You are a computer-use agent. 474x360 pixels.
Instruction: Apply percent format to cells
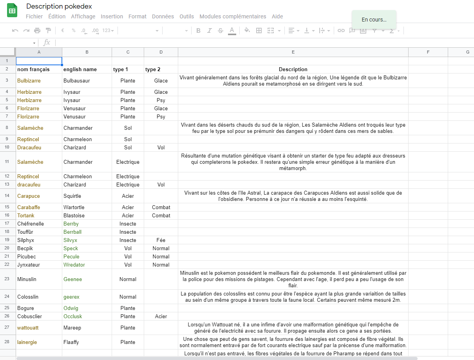74,30
